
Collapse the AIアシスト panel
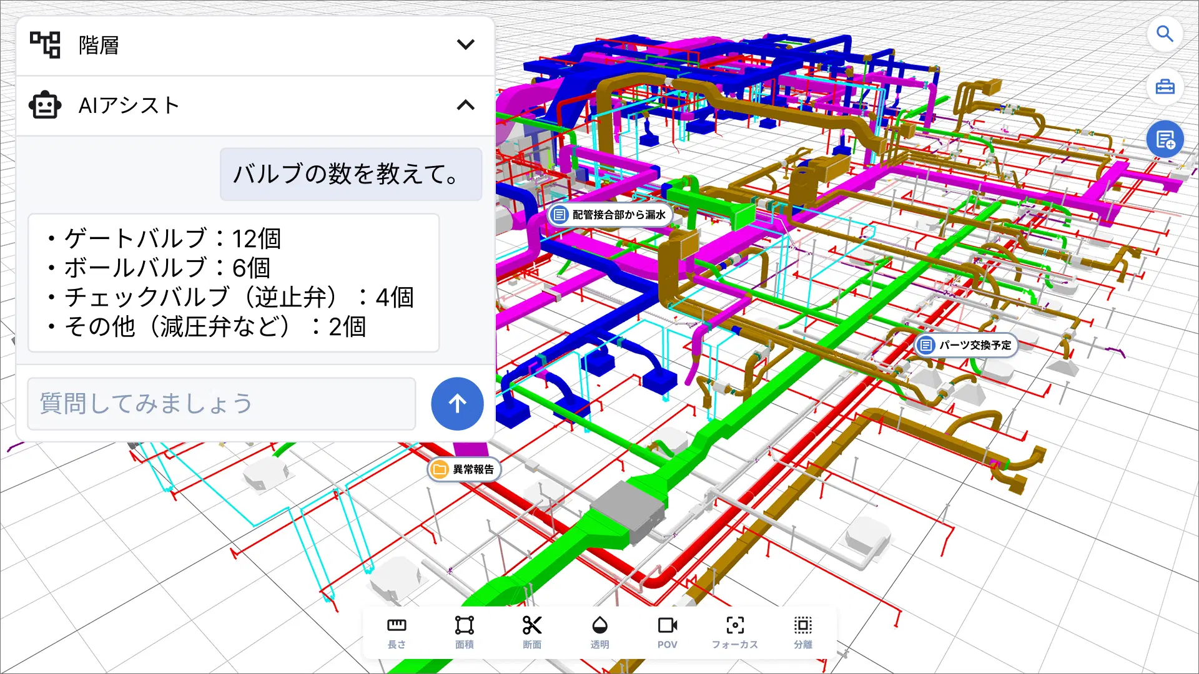pos(465,105)
